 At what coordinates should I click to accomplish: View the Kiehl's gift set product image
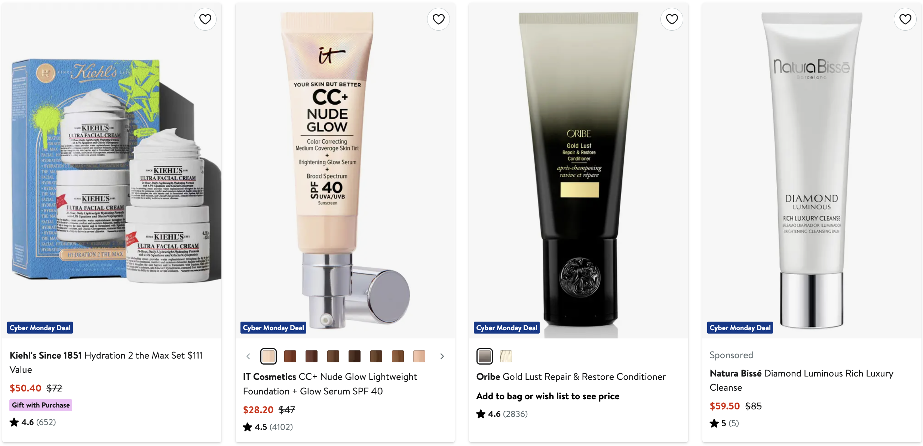coord(112,170)
